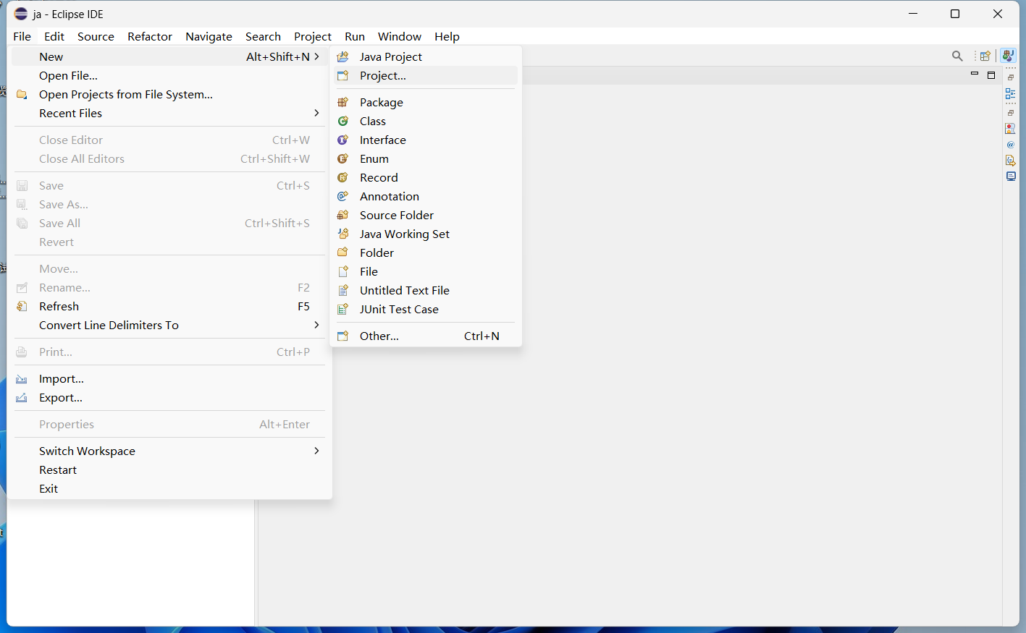Click the JUnit Test Case icon

pos(343,309)
